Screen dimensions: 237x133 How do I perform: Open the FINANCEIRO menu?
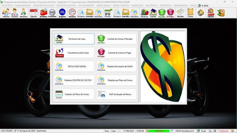click(x=137, y=6)
